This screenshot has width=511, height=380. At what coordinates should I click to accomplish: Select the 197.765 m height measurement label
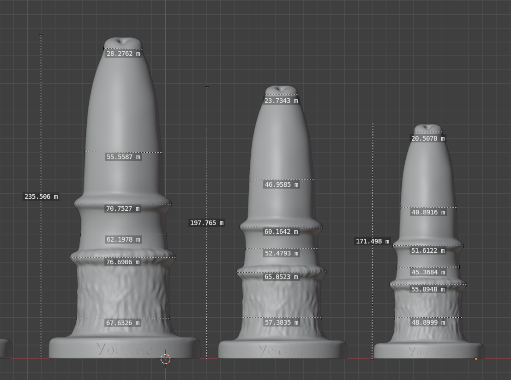point(207,223)
